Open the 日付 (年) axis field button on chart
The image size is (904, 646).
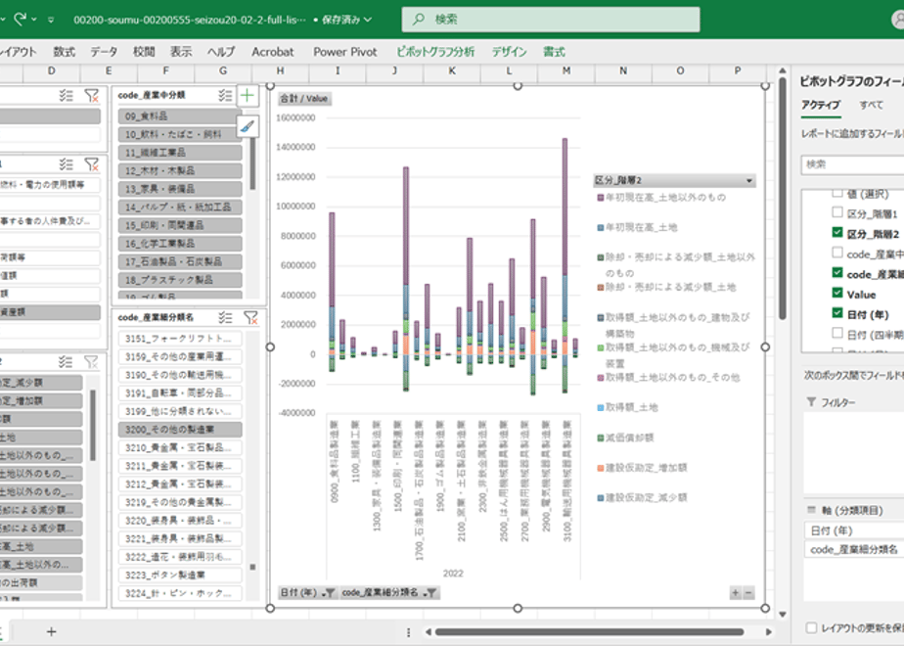pos(307,592)
